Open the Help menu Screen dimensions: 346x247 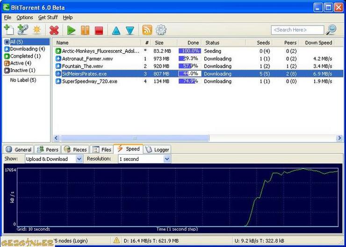coord(67,17)
